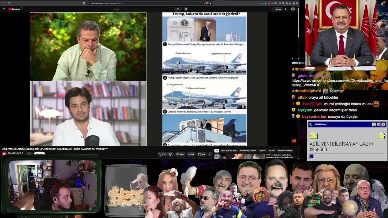Open the Brave Shields icon
Screen dimensions: 388x218
pos(207,3)
